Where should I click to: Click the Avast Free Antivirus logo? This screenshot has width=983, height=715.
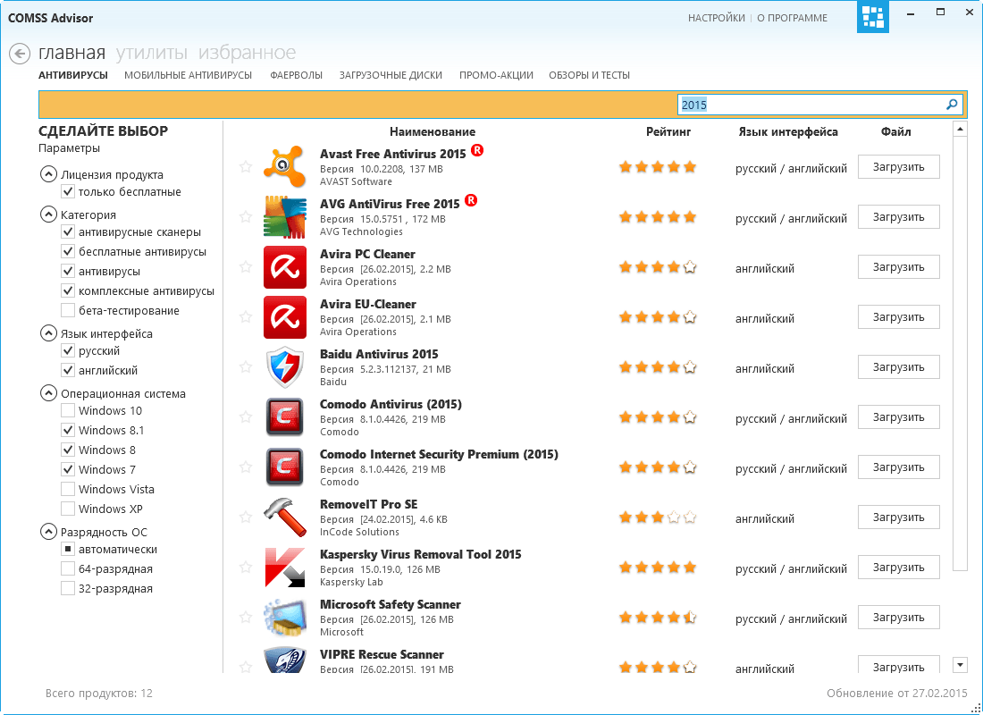tap(284, 167)
